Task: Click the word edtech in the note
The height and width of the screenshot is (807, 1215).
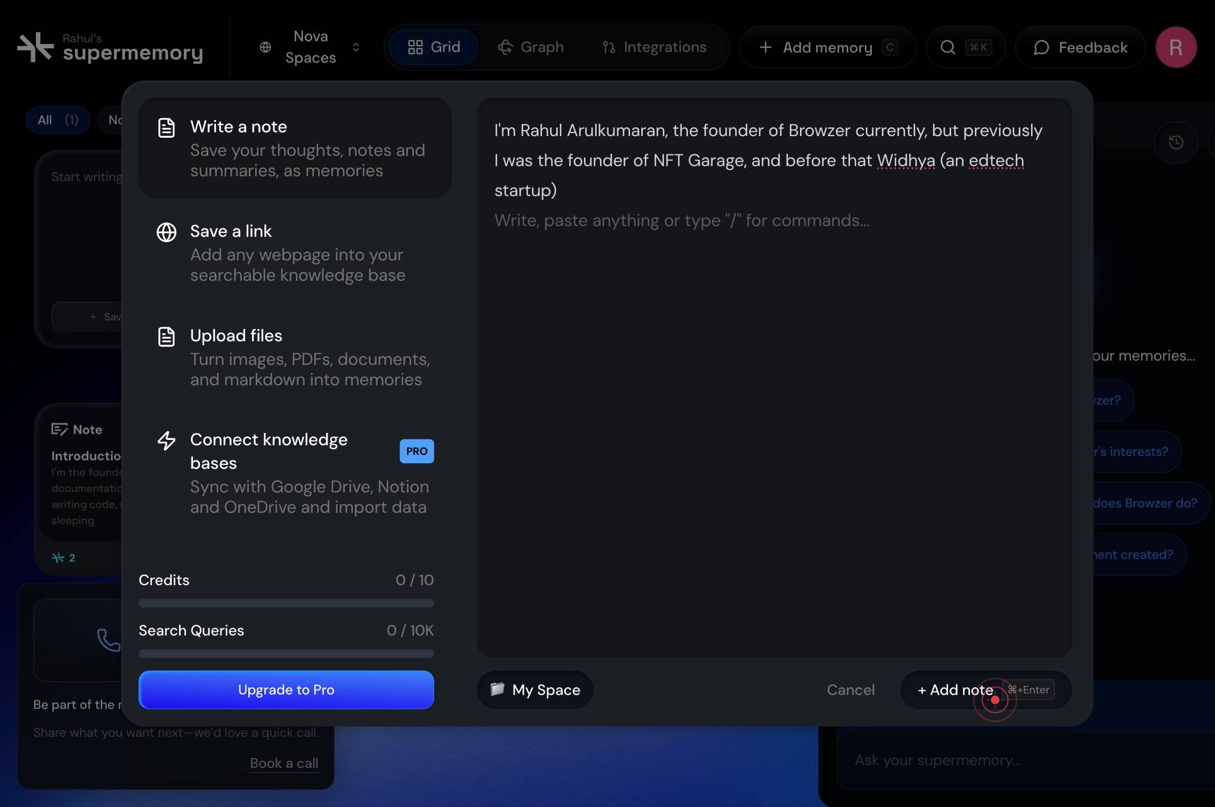Action: pyautogui.click(x=996, y=160)
